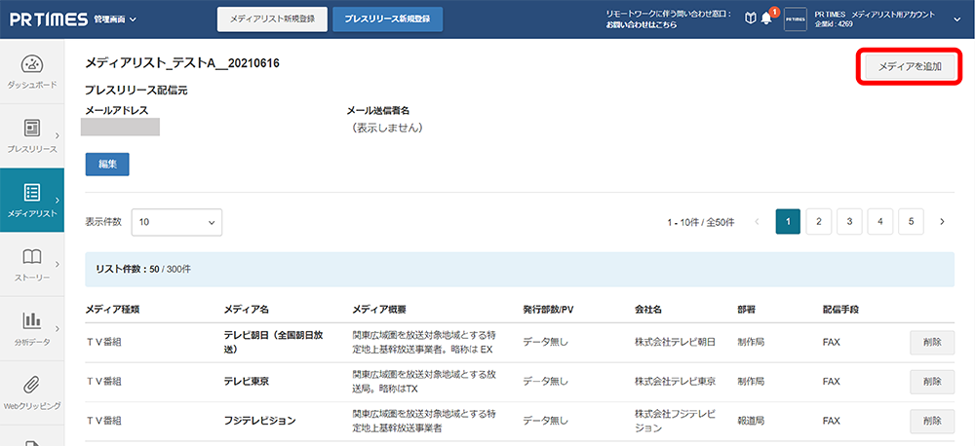Click the notification bell icon
Image resolution: width=975 pixels, height=446 pixels.
[766, 19]
